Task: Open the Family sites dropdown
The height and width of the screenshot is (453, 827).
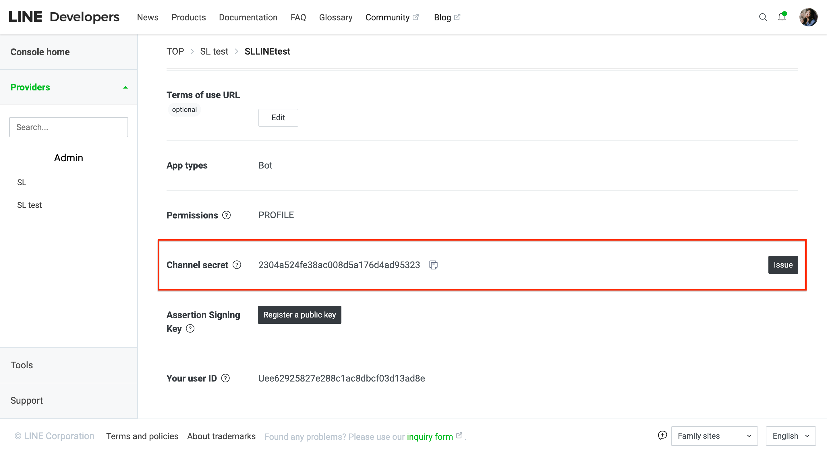Action: pos(714,436)
